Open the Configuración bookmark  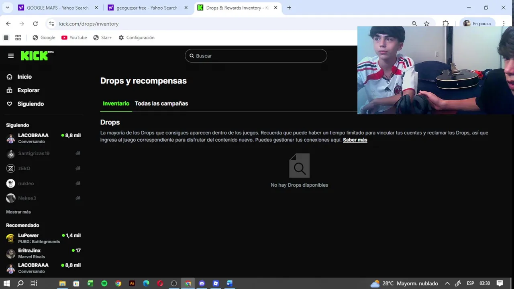(x=137, y=38)
